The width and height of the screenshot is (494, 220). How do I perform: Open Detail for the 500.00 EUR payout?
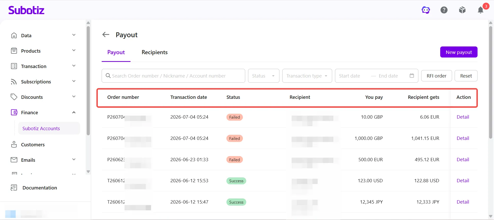pos(463,160)
